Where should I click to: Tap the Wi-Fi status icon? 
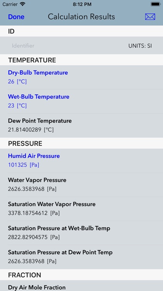pyautogui.click(x=23, y=4)
